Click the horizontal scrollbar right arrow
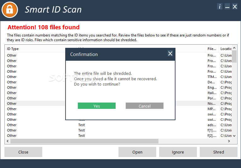The height and width of the screenshot is (168, 241). point(229,141)
